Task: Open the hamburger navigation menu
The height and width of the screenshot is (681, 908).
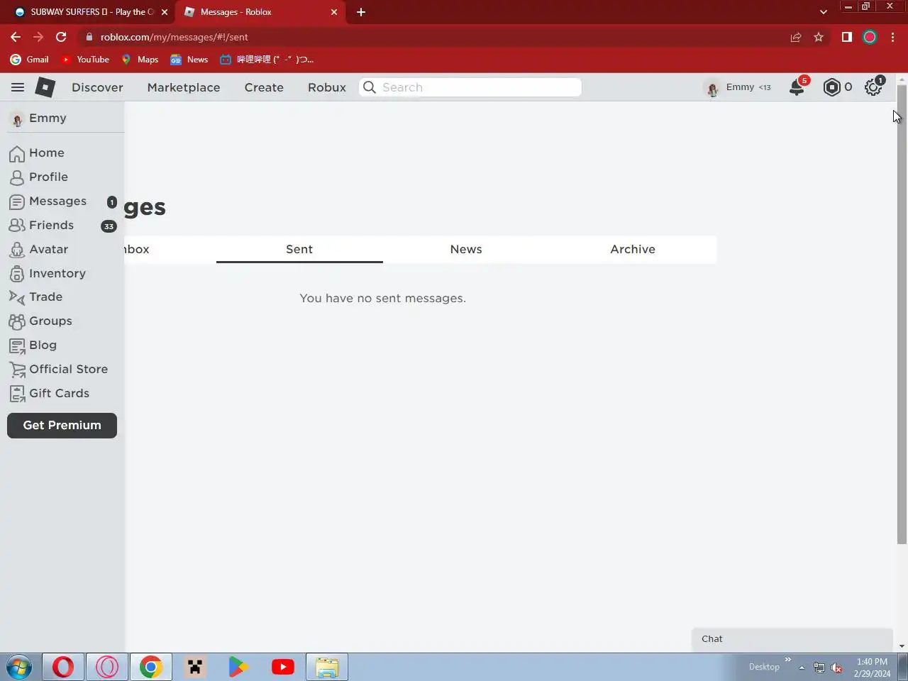Action: tap(18, 87)
